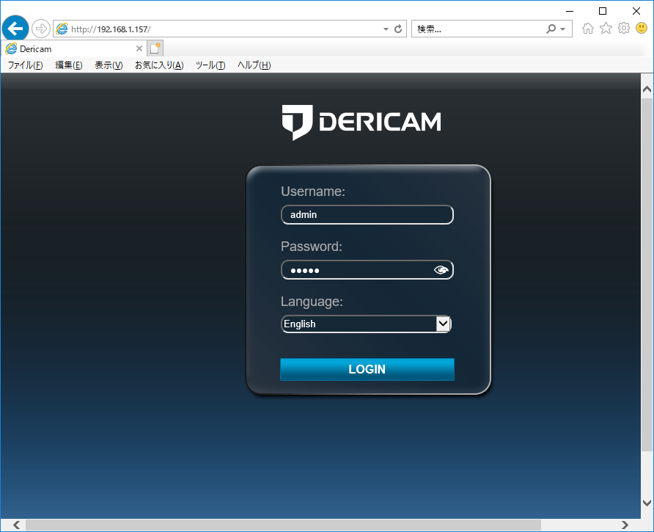Open the ヘルプ(H) menu
Screen dimensions: 654x532
[254, 65]
